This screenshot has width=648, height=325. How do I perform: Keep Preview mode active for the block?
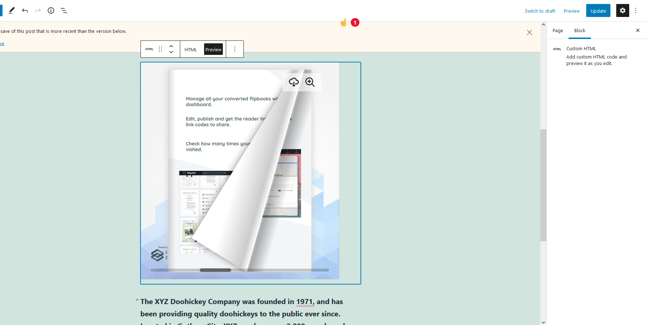tap(213, 49)
